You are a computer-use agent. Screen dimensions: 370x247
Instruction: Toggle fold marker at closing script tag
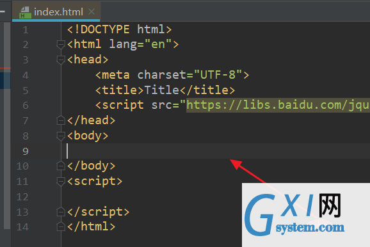click(61, 212)
